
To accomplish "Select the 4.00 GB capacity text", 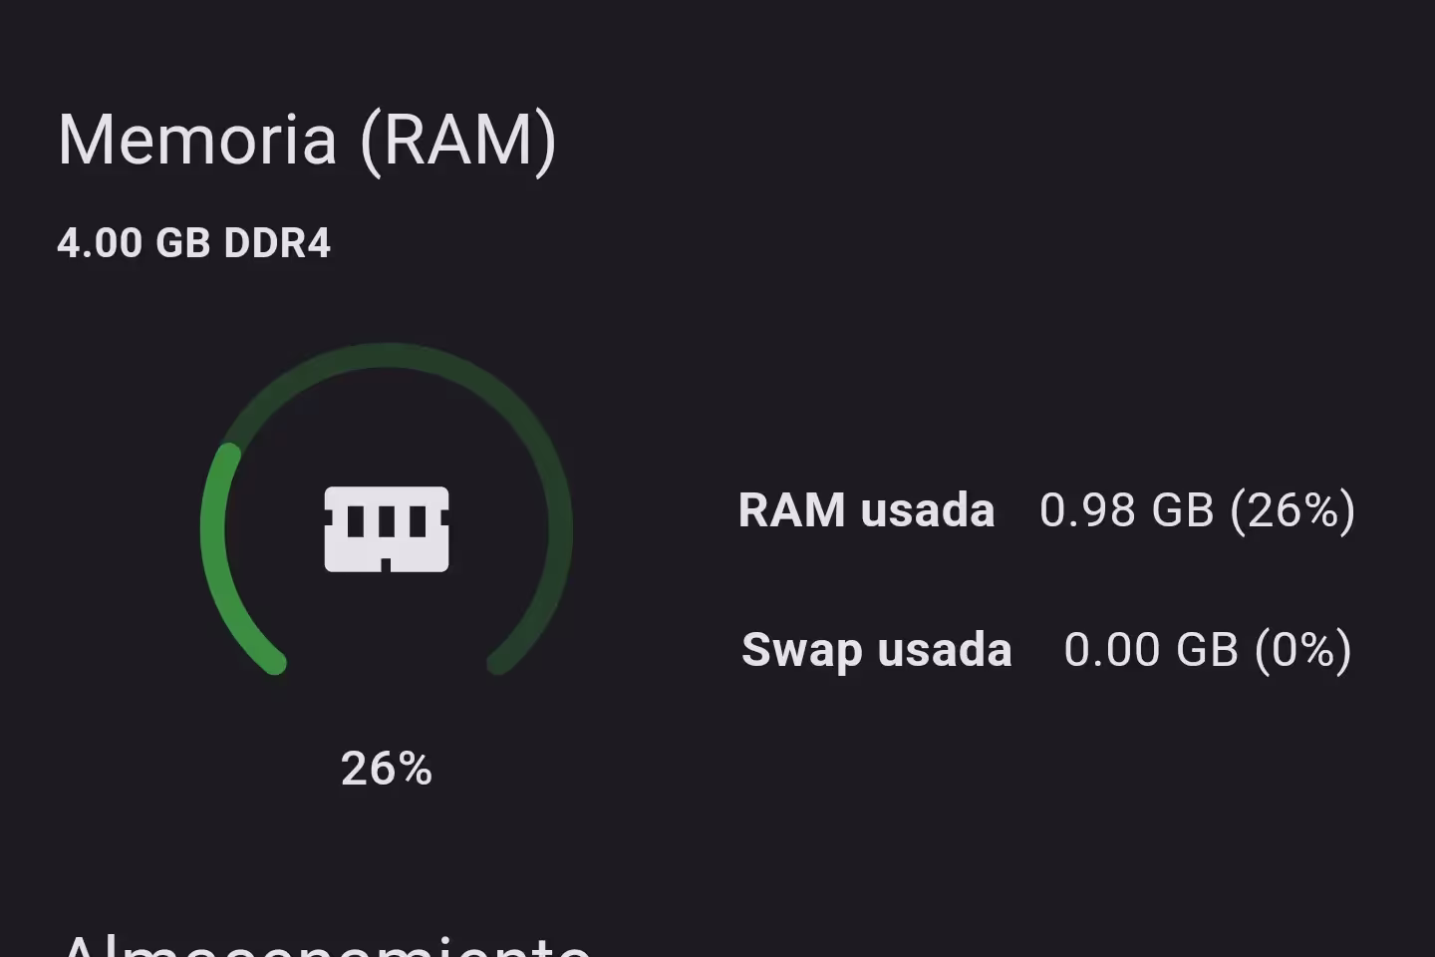I will point(134,243).
